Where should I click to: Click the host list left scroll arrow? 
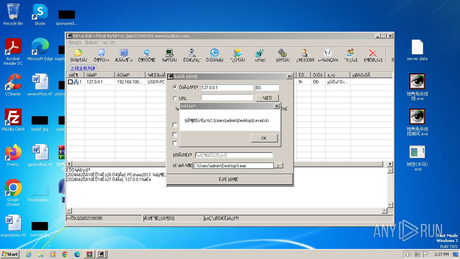click(69, 164)
